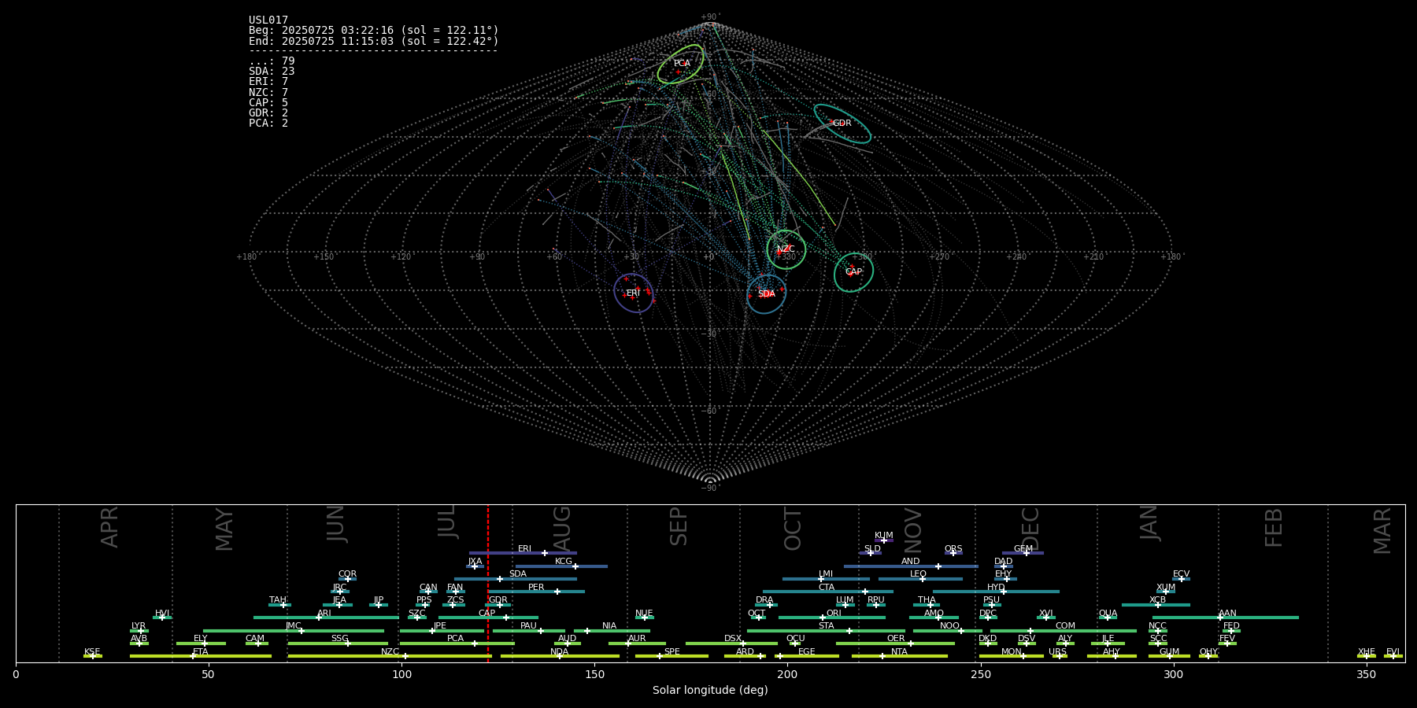The width and height of the screenshot is (1417, 708).
Task: Select the ORI shower bar in the timeline
Action: [x=832, y=618]
